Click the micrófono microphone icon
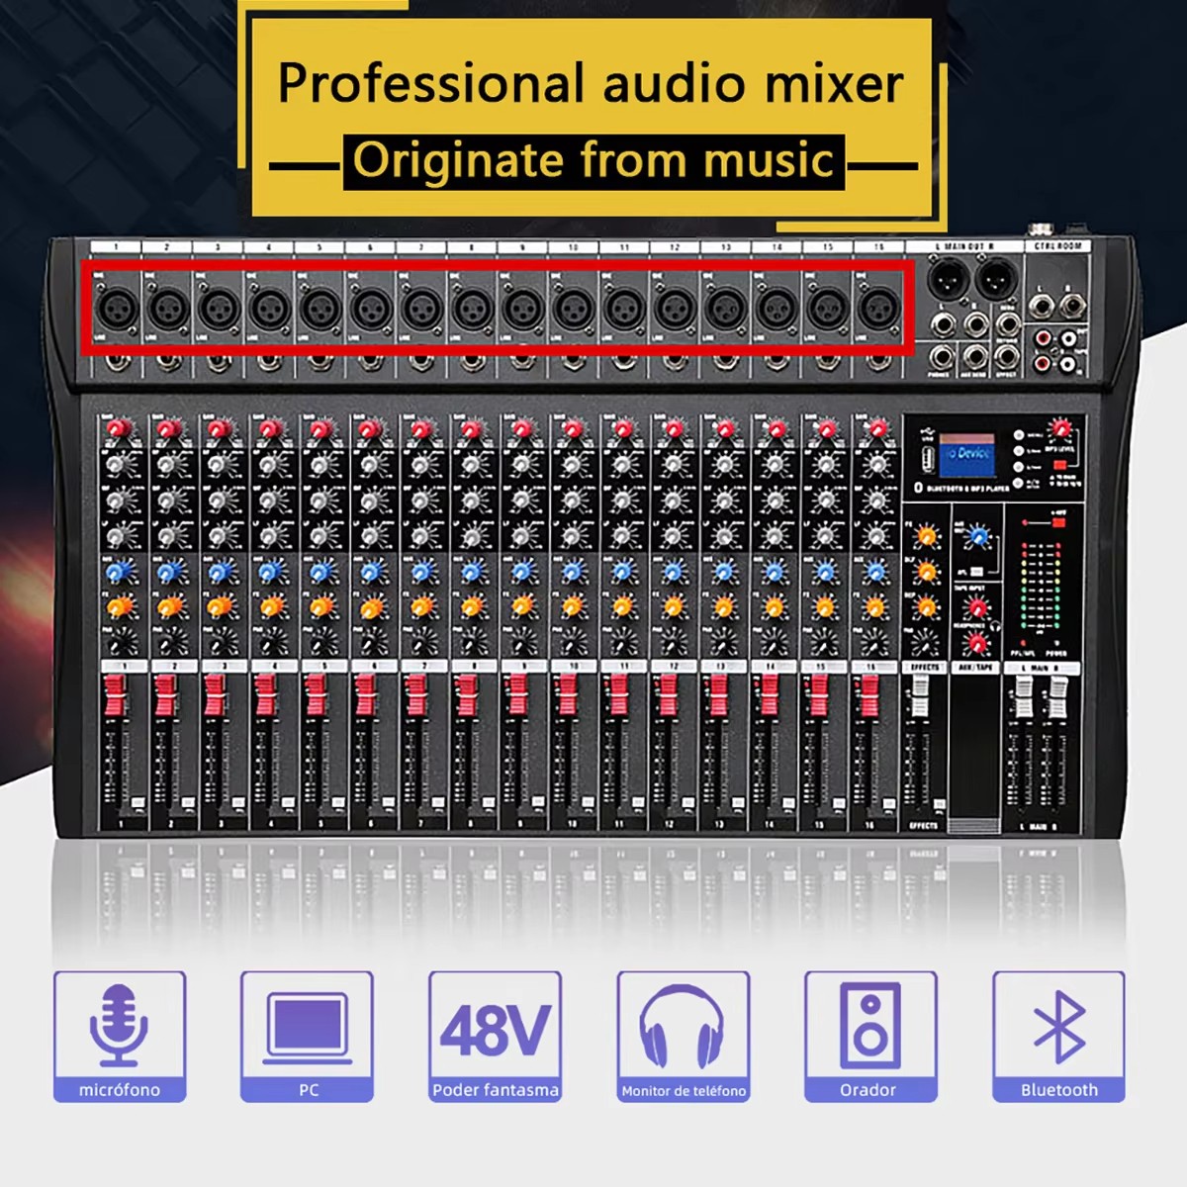This screenshot has width=1187, height=1187. tap(119, 1036)
